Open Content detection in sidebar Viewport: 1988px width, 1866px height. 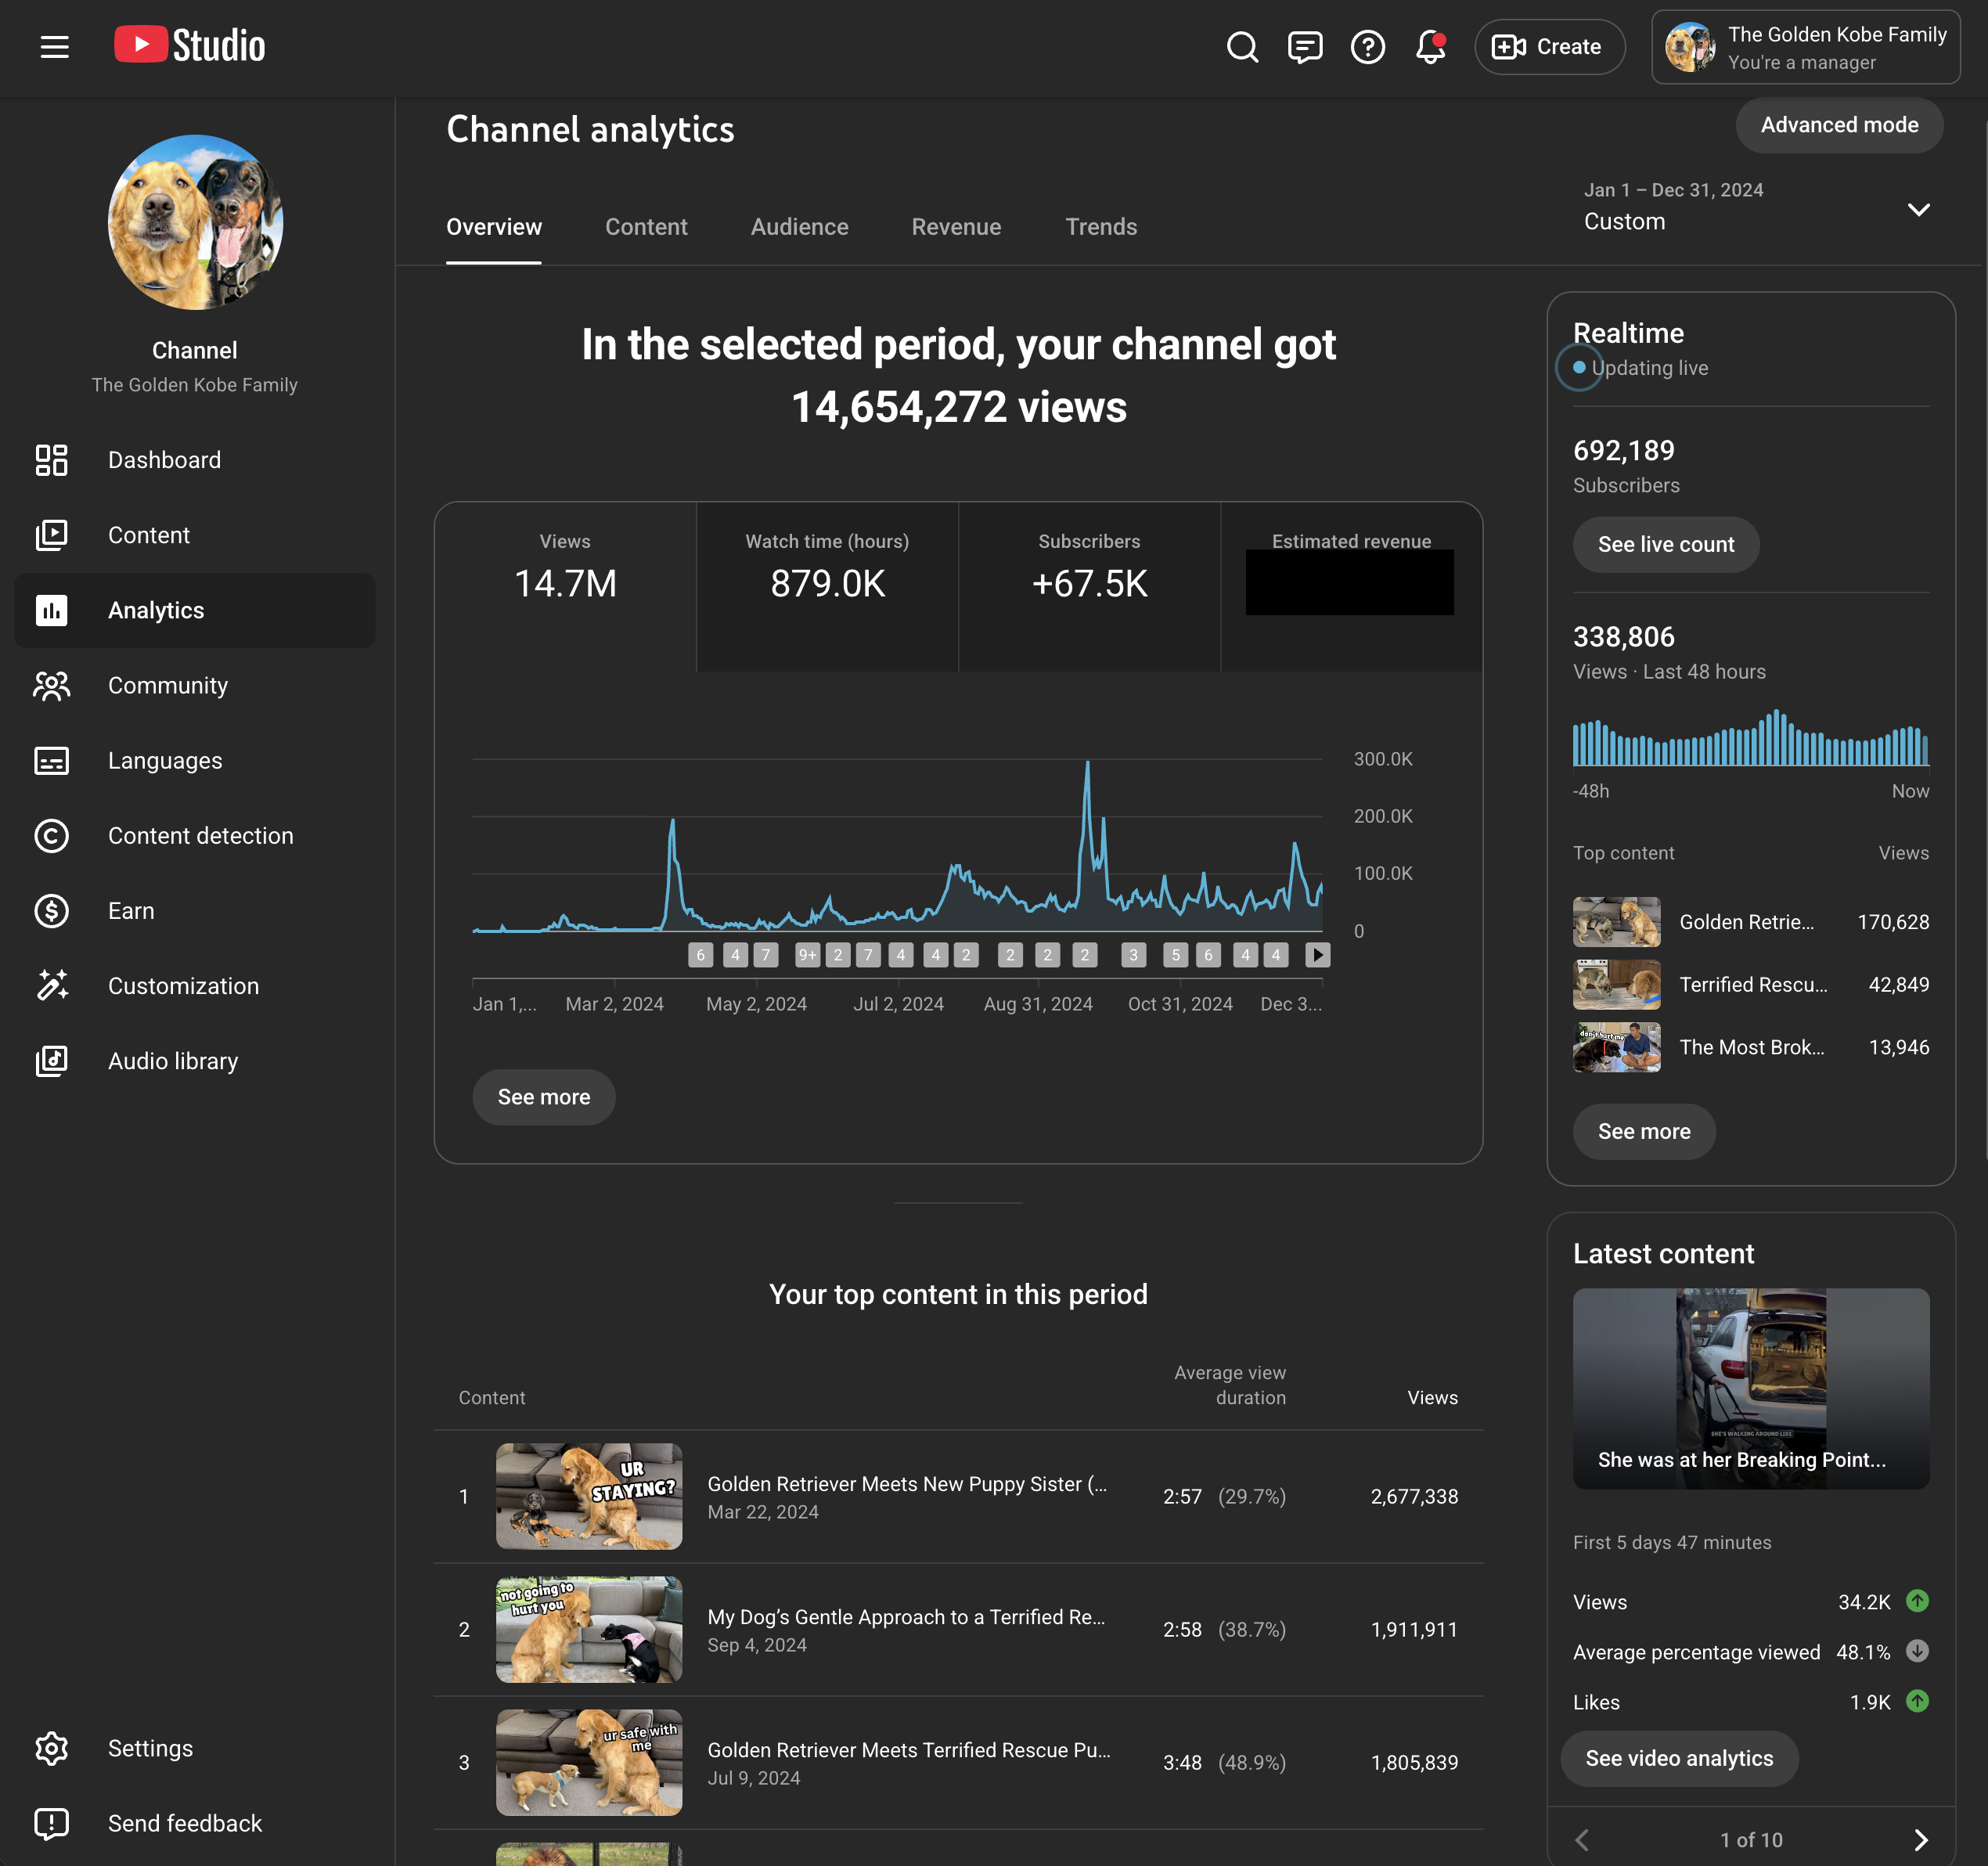pyautogui.click(x=200, y=836)
